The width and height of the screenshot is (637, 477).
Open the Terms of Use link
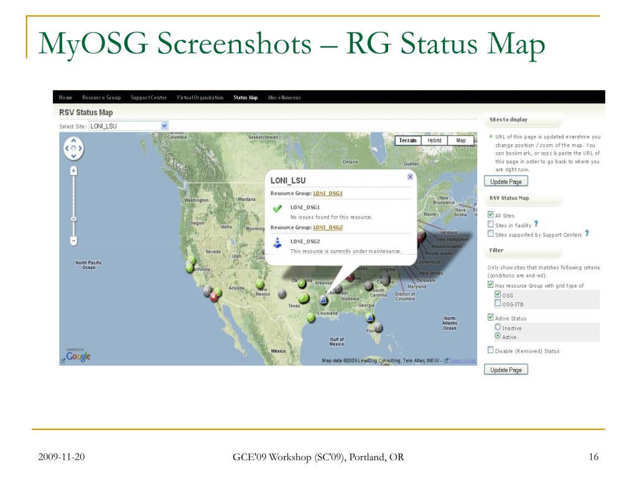click(x=463, y=361)
